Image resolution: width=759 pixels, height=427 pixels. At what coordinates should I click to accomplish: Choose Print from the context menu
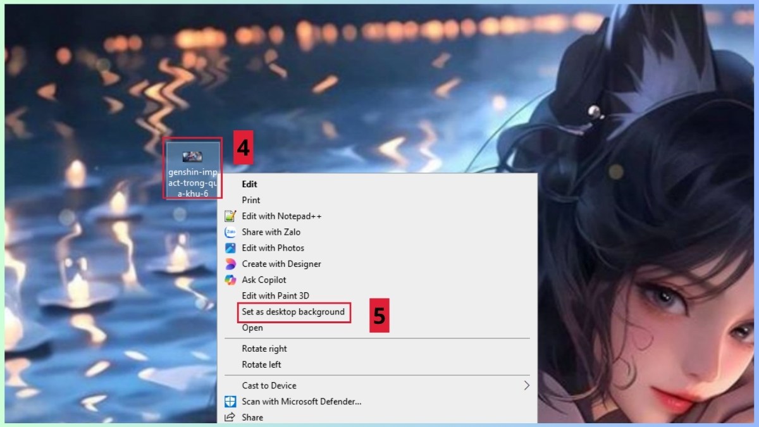point(250,200)
